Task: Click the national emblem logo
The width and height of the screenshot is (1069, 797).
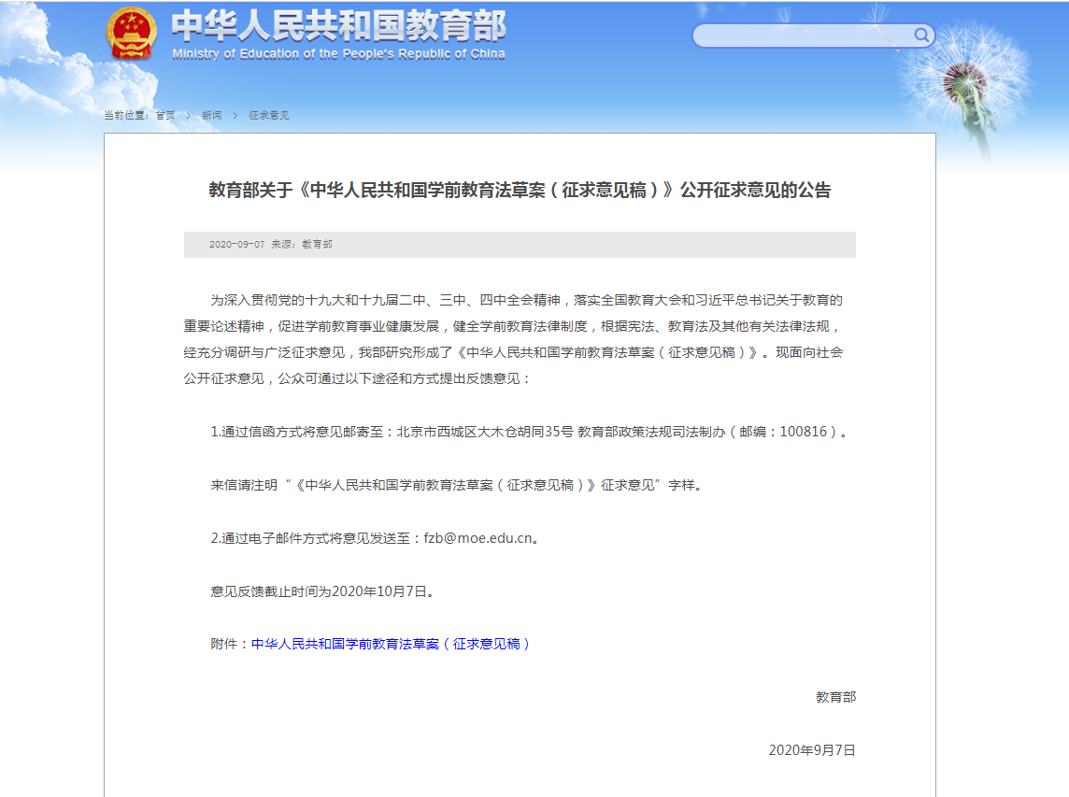Action: [x=132, y=35]
